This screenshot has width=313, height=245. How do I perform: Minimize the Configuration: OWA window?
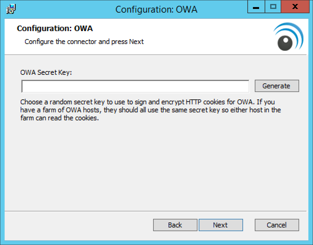(x=256, y=6)
